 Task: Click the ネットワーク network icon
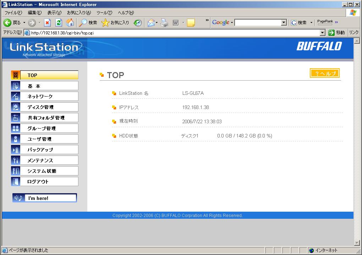tap(16, 96)
